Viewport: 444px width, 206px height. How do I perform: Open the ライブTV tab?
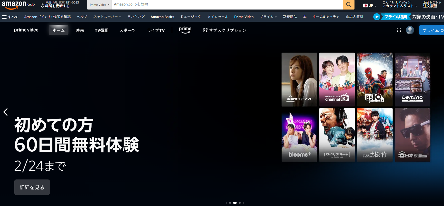[156, 30]
